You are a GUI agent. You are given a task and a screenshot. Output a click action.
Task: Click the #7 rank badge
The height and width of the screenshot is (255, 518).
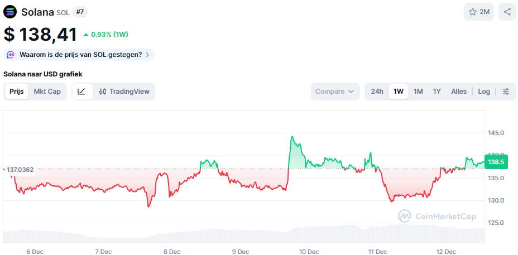(80, 12)
